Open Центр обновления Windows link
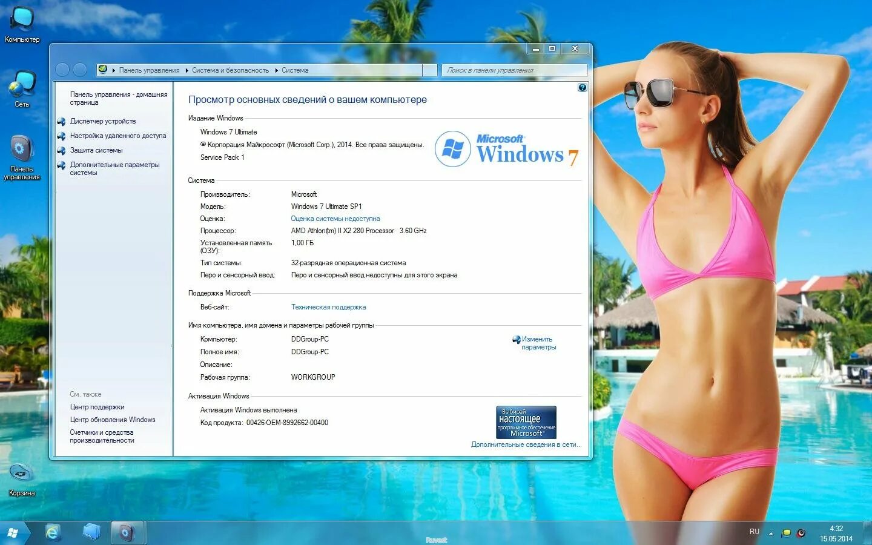 click(112, 420)
